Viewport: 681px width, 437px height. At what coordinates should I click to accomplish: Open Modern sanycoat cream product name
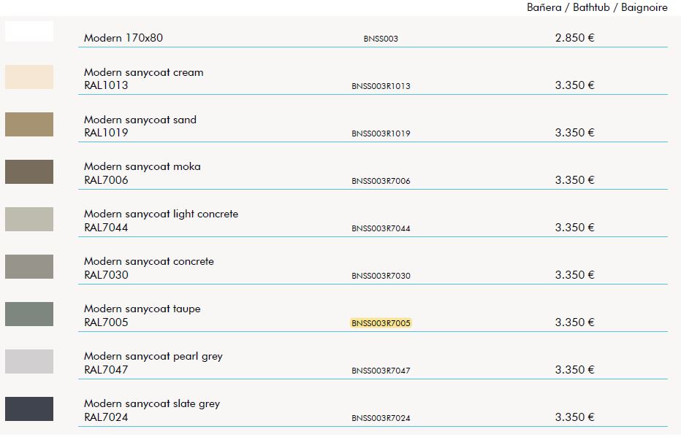click(x=144, y=72)
